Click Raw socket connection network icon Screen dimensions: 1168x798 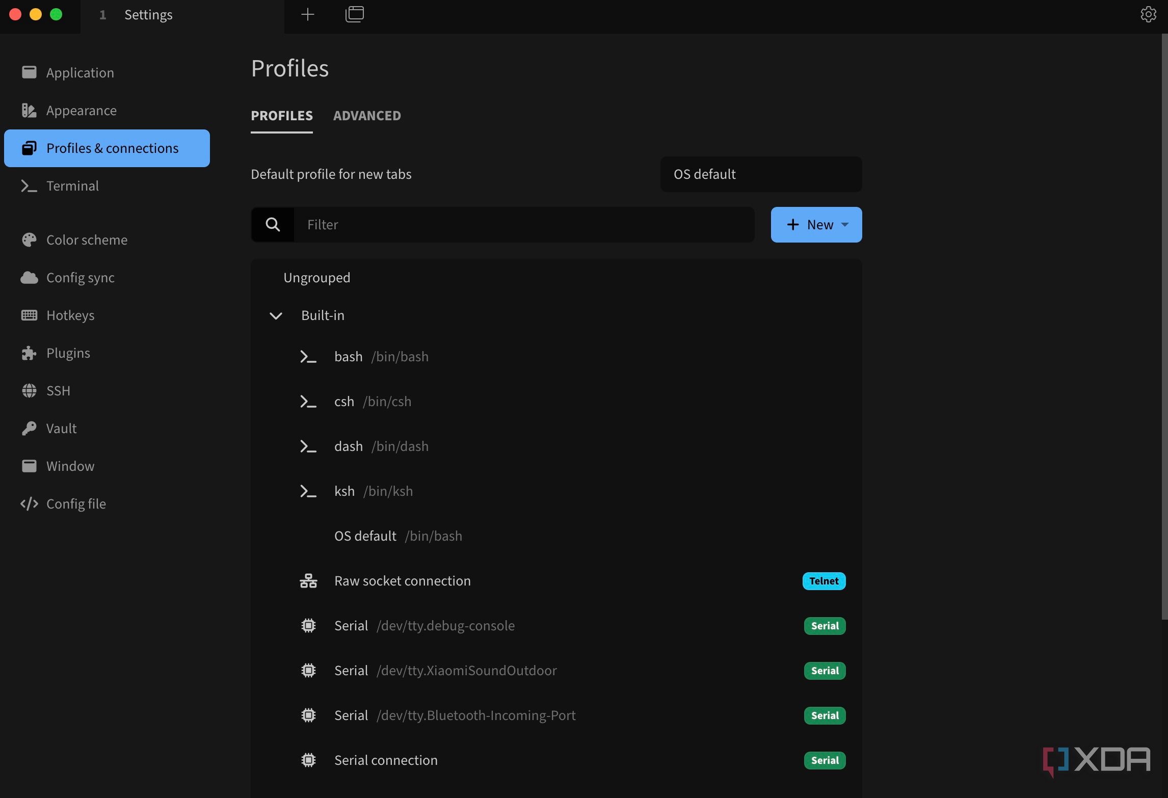coord(308,581)
